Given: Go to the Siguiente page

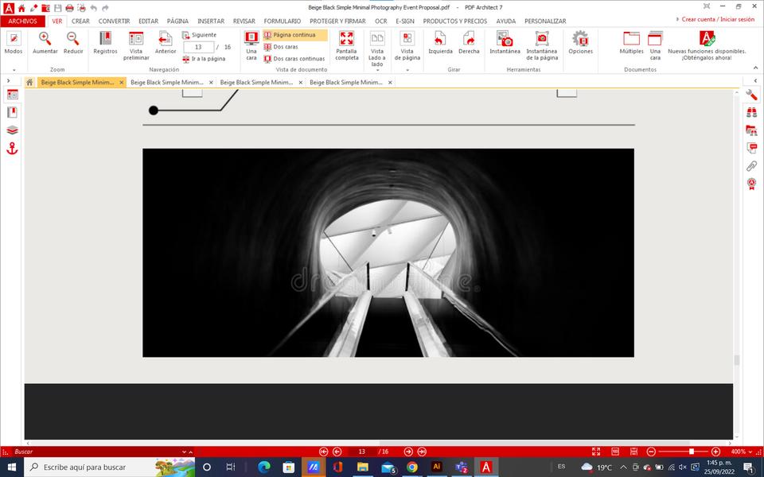Looking at the screenshot, I should click(x=199, y=35).
